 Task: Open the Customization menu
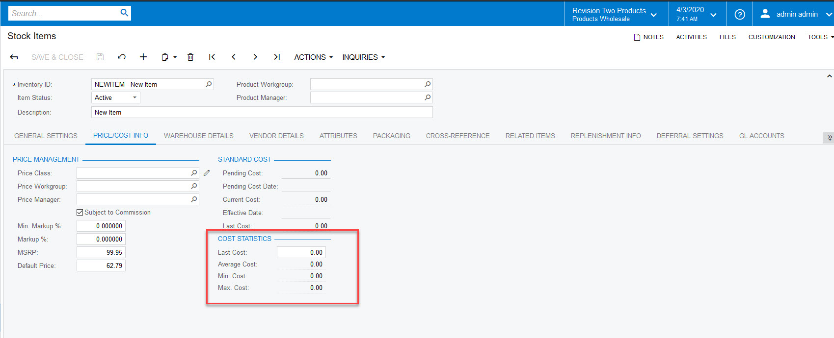pyautogui.click(x=772, y=37)
